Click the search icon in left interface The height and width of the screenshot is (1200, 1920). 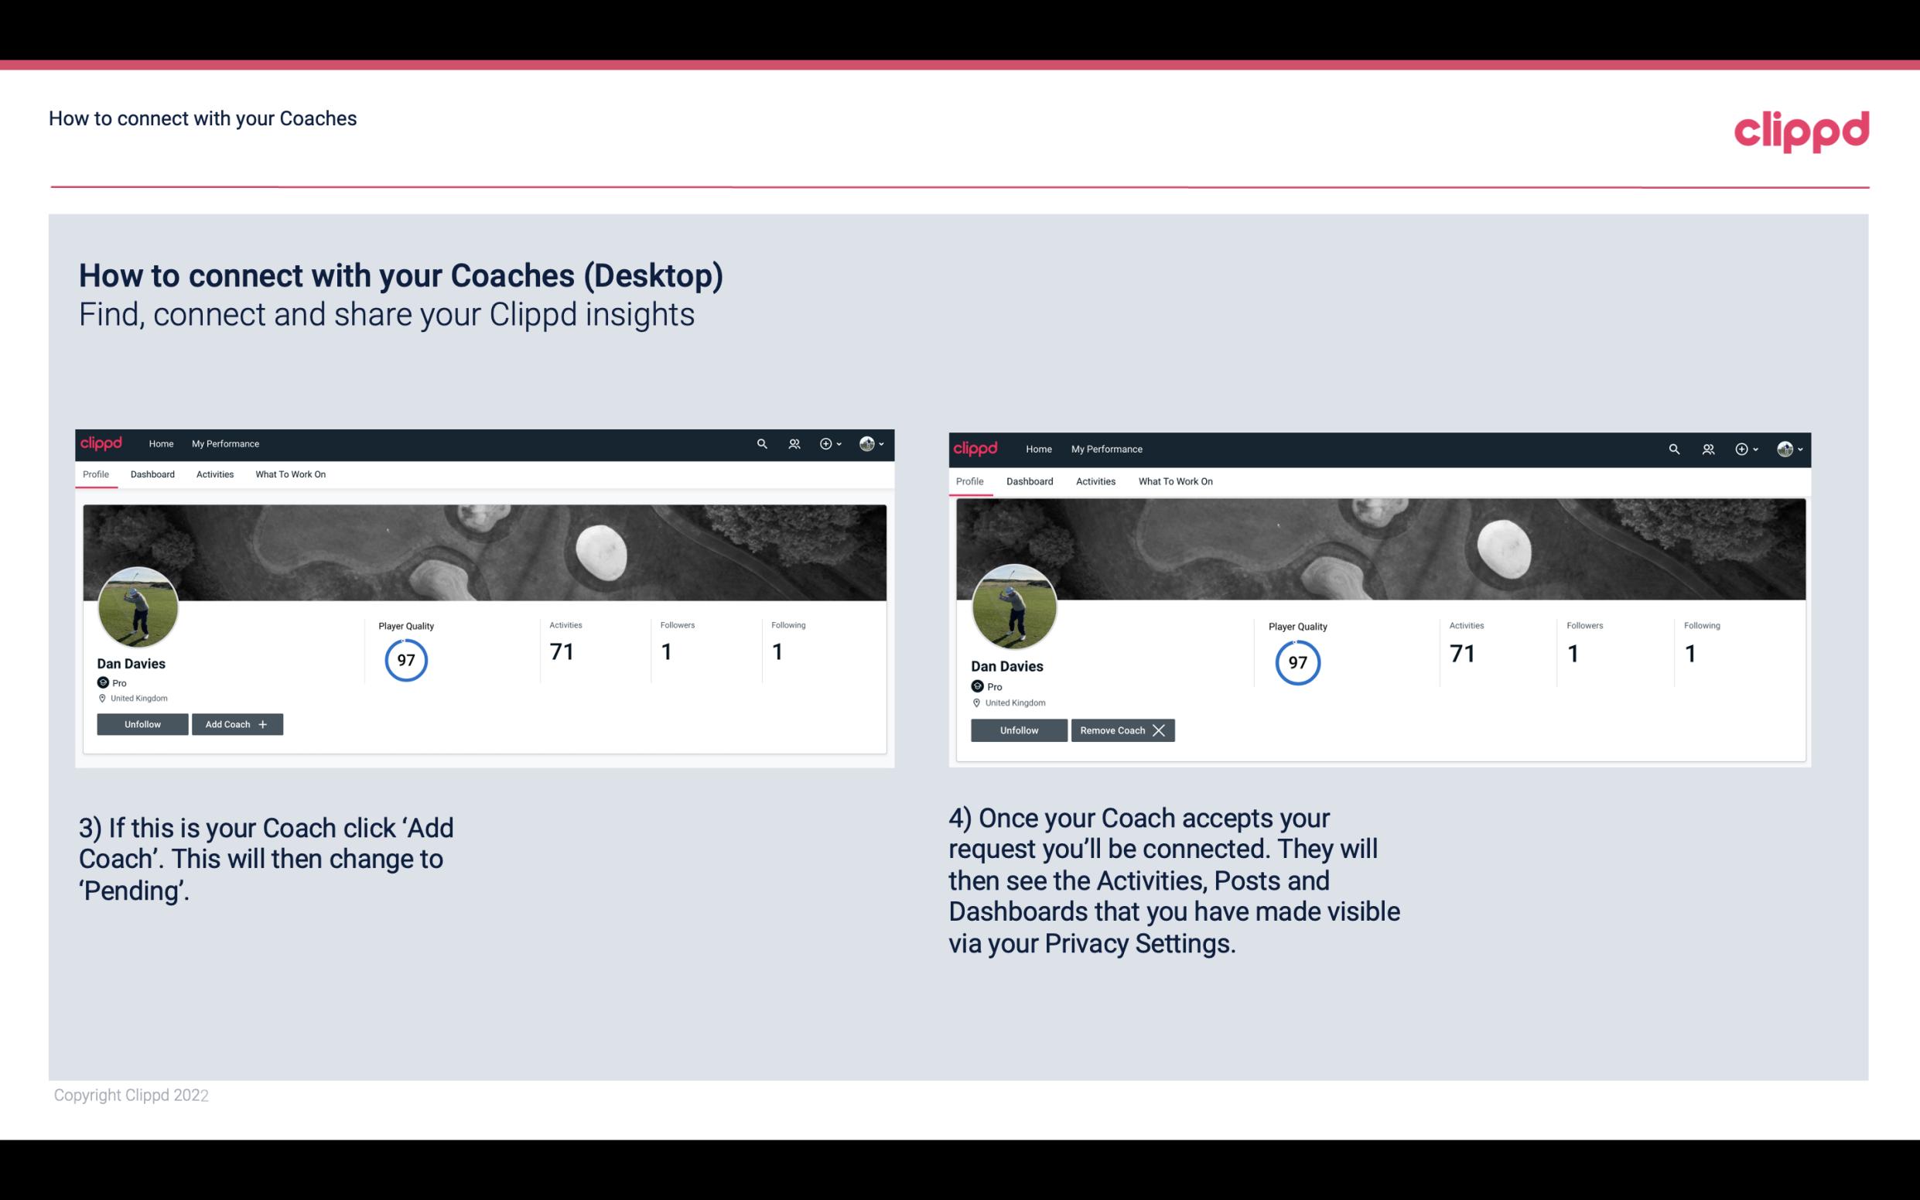click(x=762, y=444)
